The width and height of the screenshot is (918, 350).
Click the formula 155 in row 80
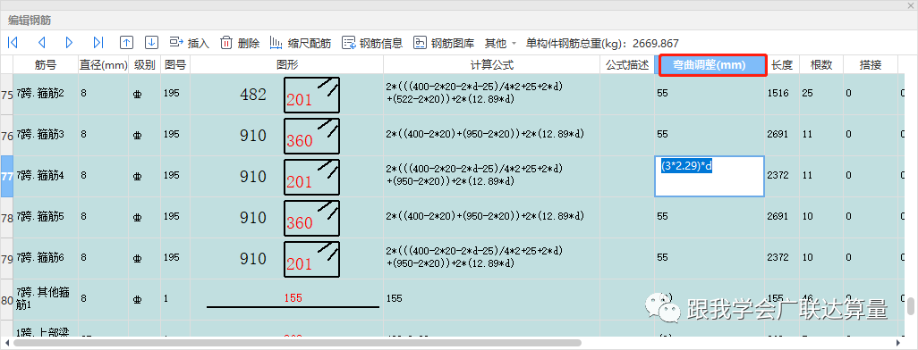click(x=395, y=298)
